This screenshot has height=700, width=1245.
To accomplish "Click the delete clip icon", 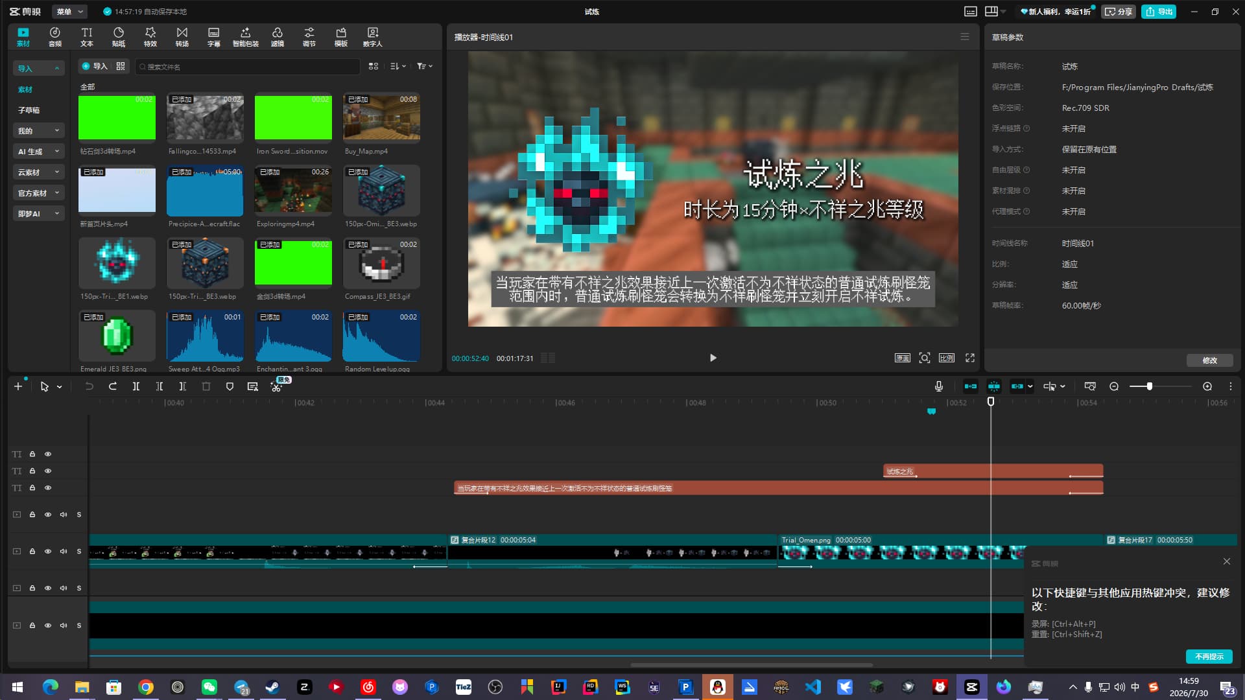I will coord(206,386).
